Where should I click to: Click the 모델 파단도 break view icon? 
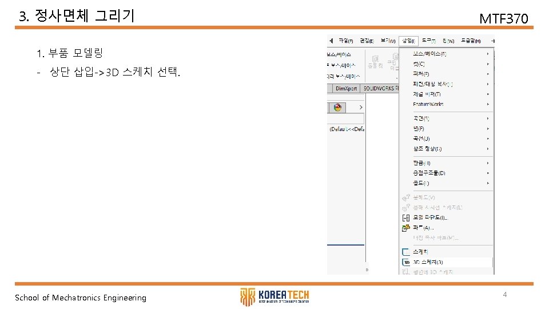coord(406,218)
